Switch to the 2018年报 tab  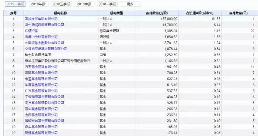pyautogui.click(x=38, y=4)
